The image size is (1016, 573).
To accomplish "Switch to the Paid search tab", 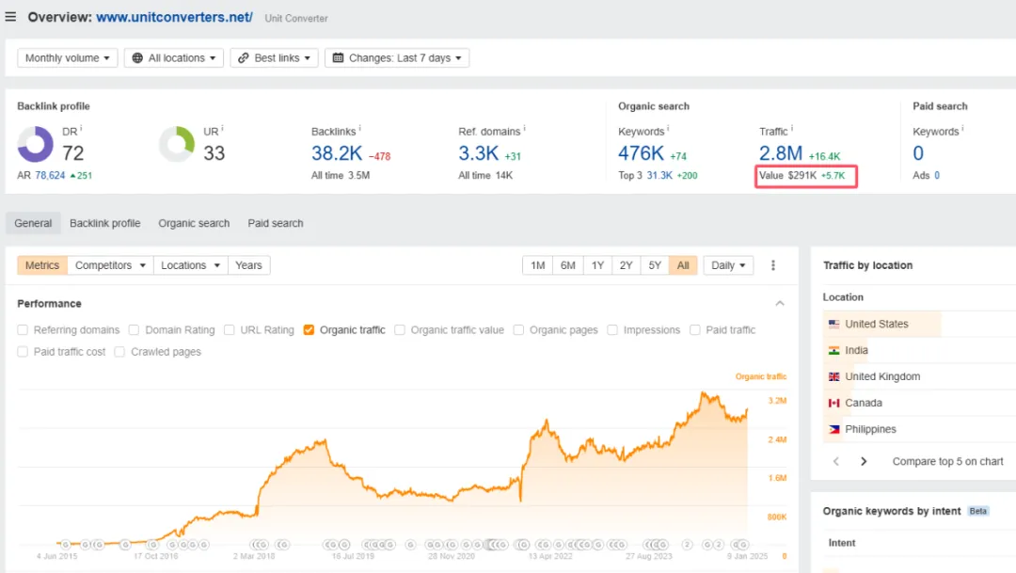I will (x=276, y=223).
